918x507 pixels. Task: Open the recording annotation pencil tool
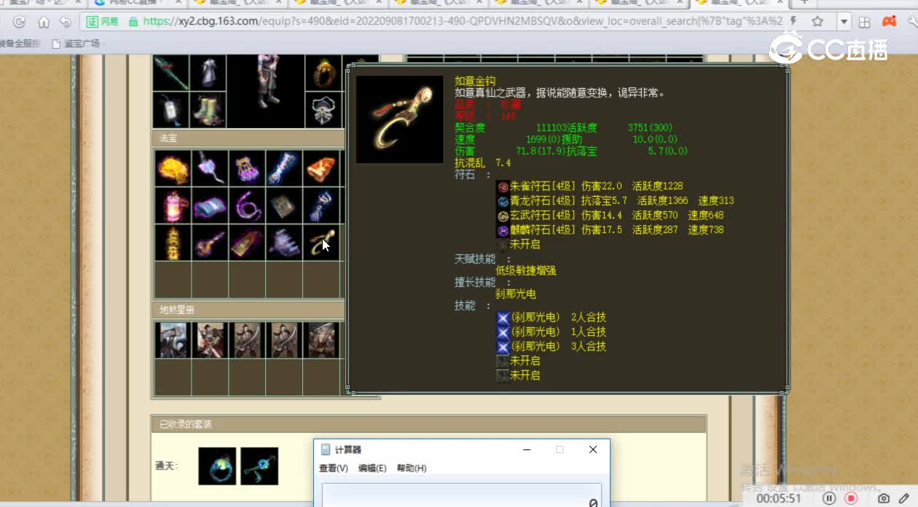click(x=904, y=498)
